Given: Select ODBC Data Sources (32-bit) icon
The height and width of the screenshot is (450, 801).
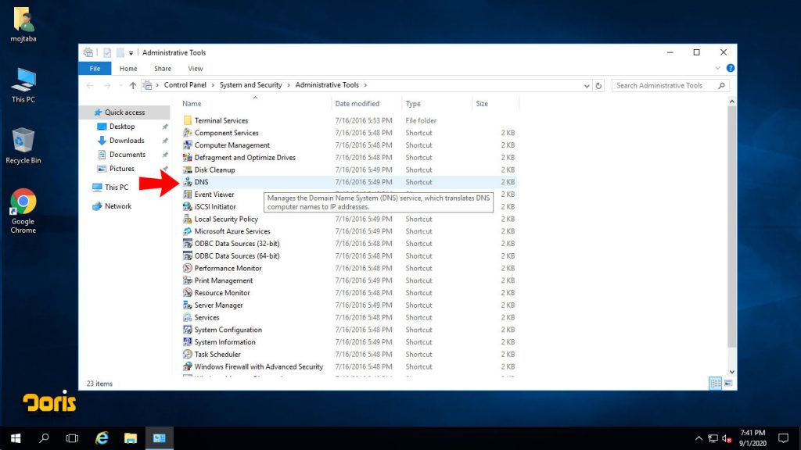Looking at the screenshot, I should click(x=188, y=244).
